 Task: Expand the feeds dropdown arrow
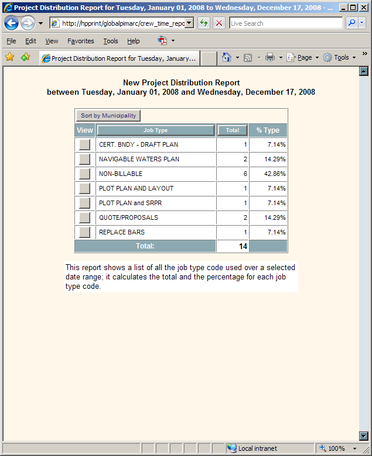260,58
